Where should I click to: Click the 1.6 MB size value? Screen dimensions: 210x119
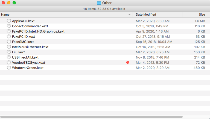click(x=200, y=21)
